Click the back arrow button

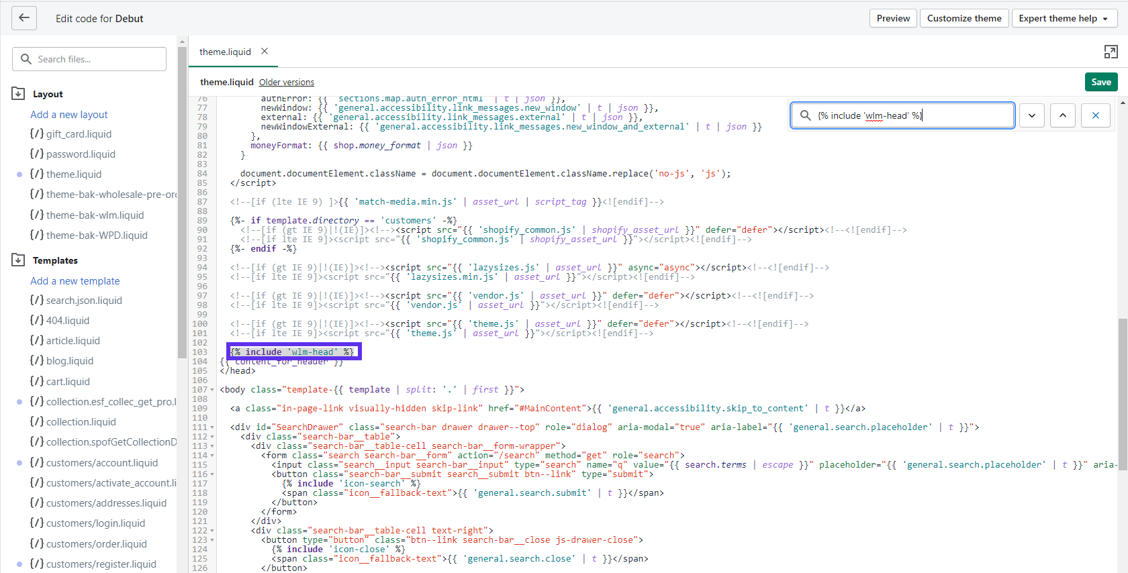pos(24,18)
